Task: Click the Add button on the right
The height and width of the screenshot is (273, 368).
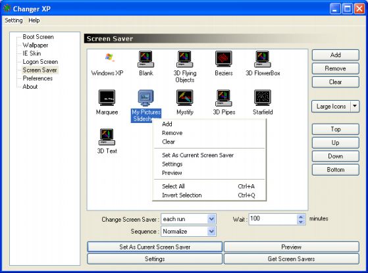Action: pyautogui.click(x=335, y=55)
